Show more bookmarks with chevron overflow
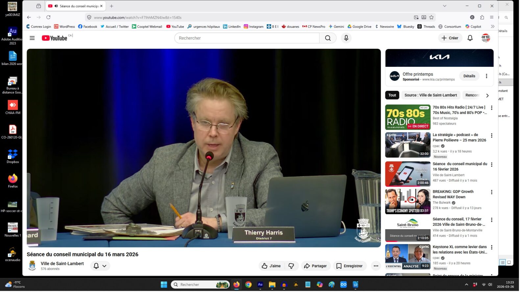The width and height of the screenshot is (526, 295). click(492, 27)
